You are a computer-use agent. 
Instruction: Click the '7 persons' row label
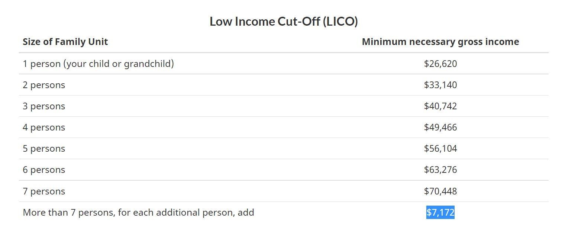pos(44,191)
